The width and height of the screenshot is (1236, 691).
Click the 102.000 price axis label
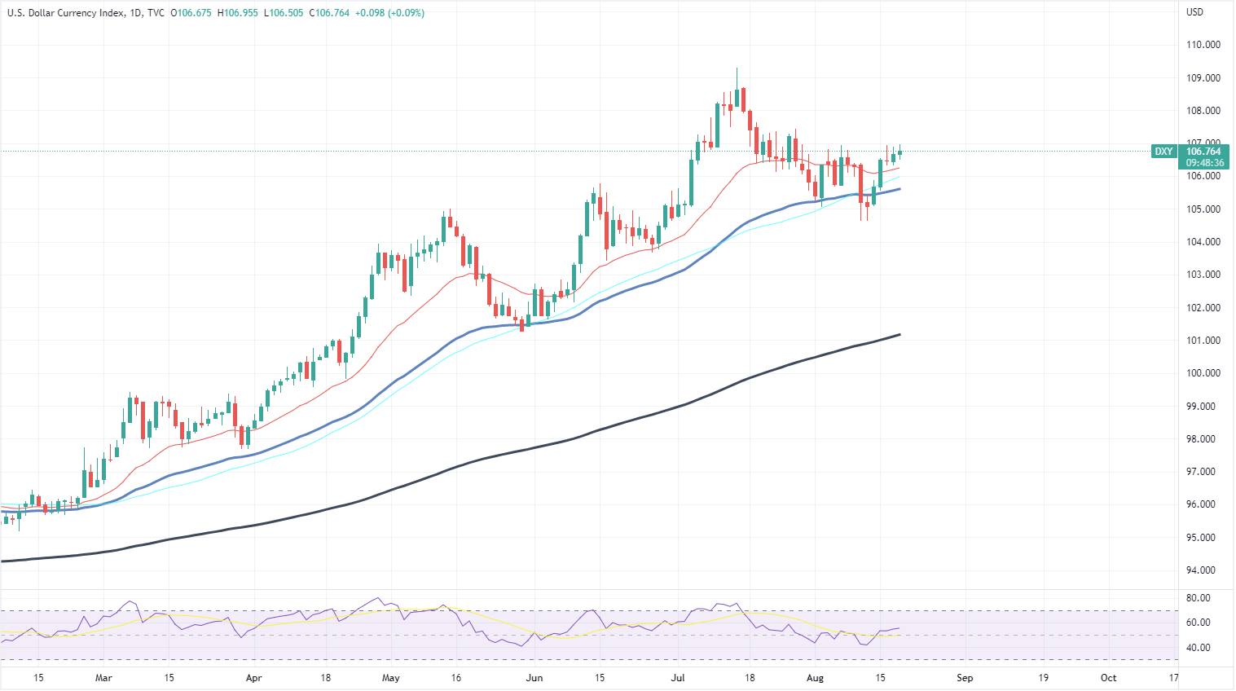[1203, 308]
